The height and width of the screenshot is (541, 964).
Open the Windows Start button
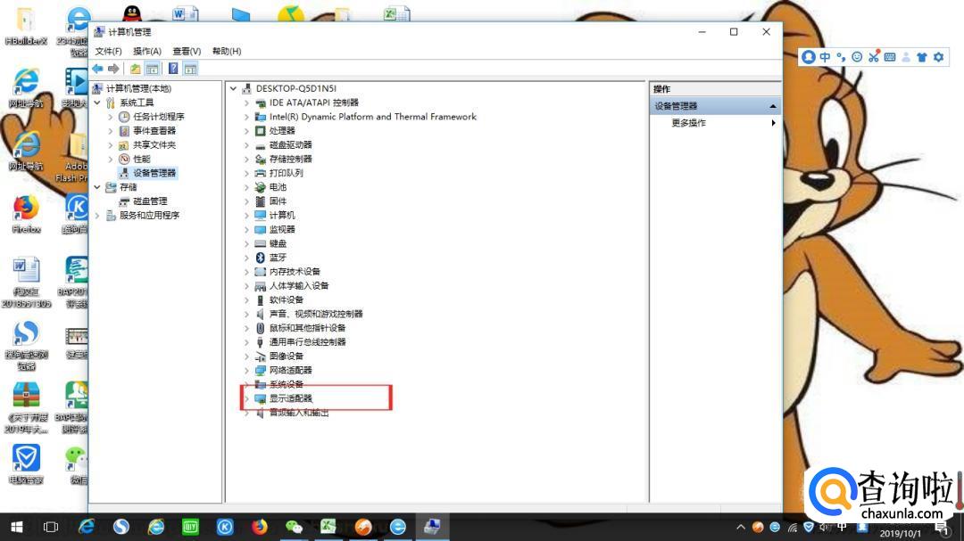tap(17, 527)
